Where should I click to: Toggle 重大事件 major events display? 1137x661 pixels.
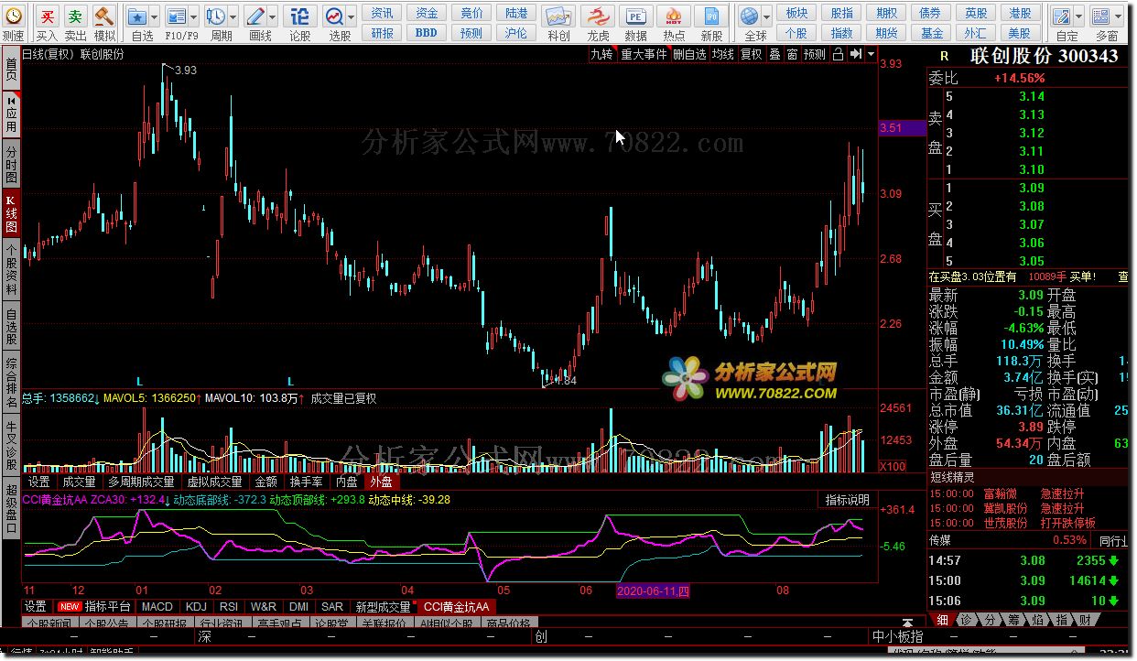644,54
